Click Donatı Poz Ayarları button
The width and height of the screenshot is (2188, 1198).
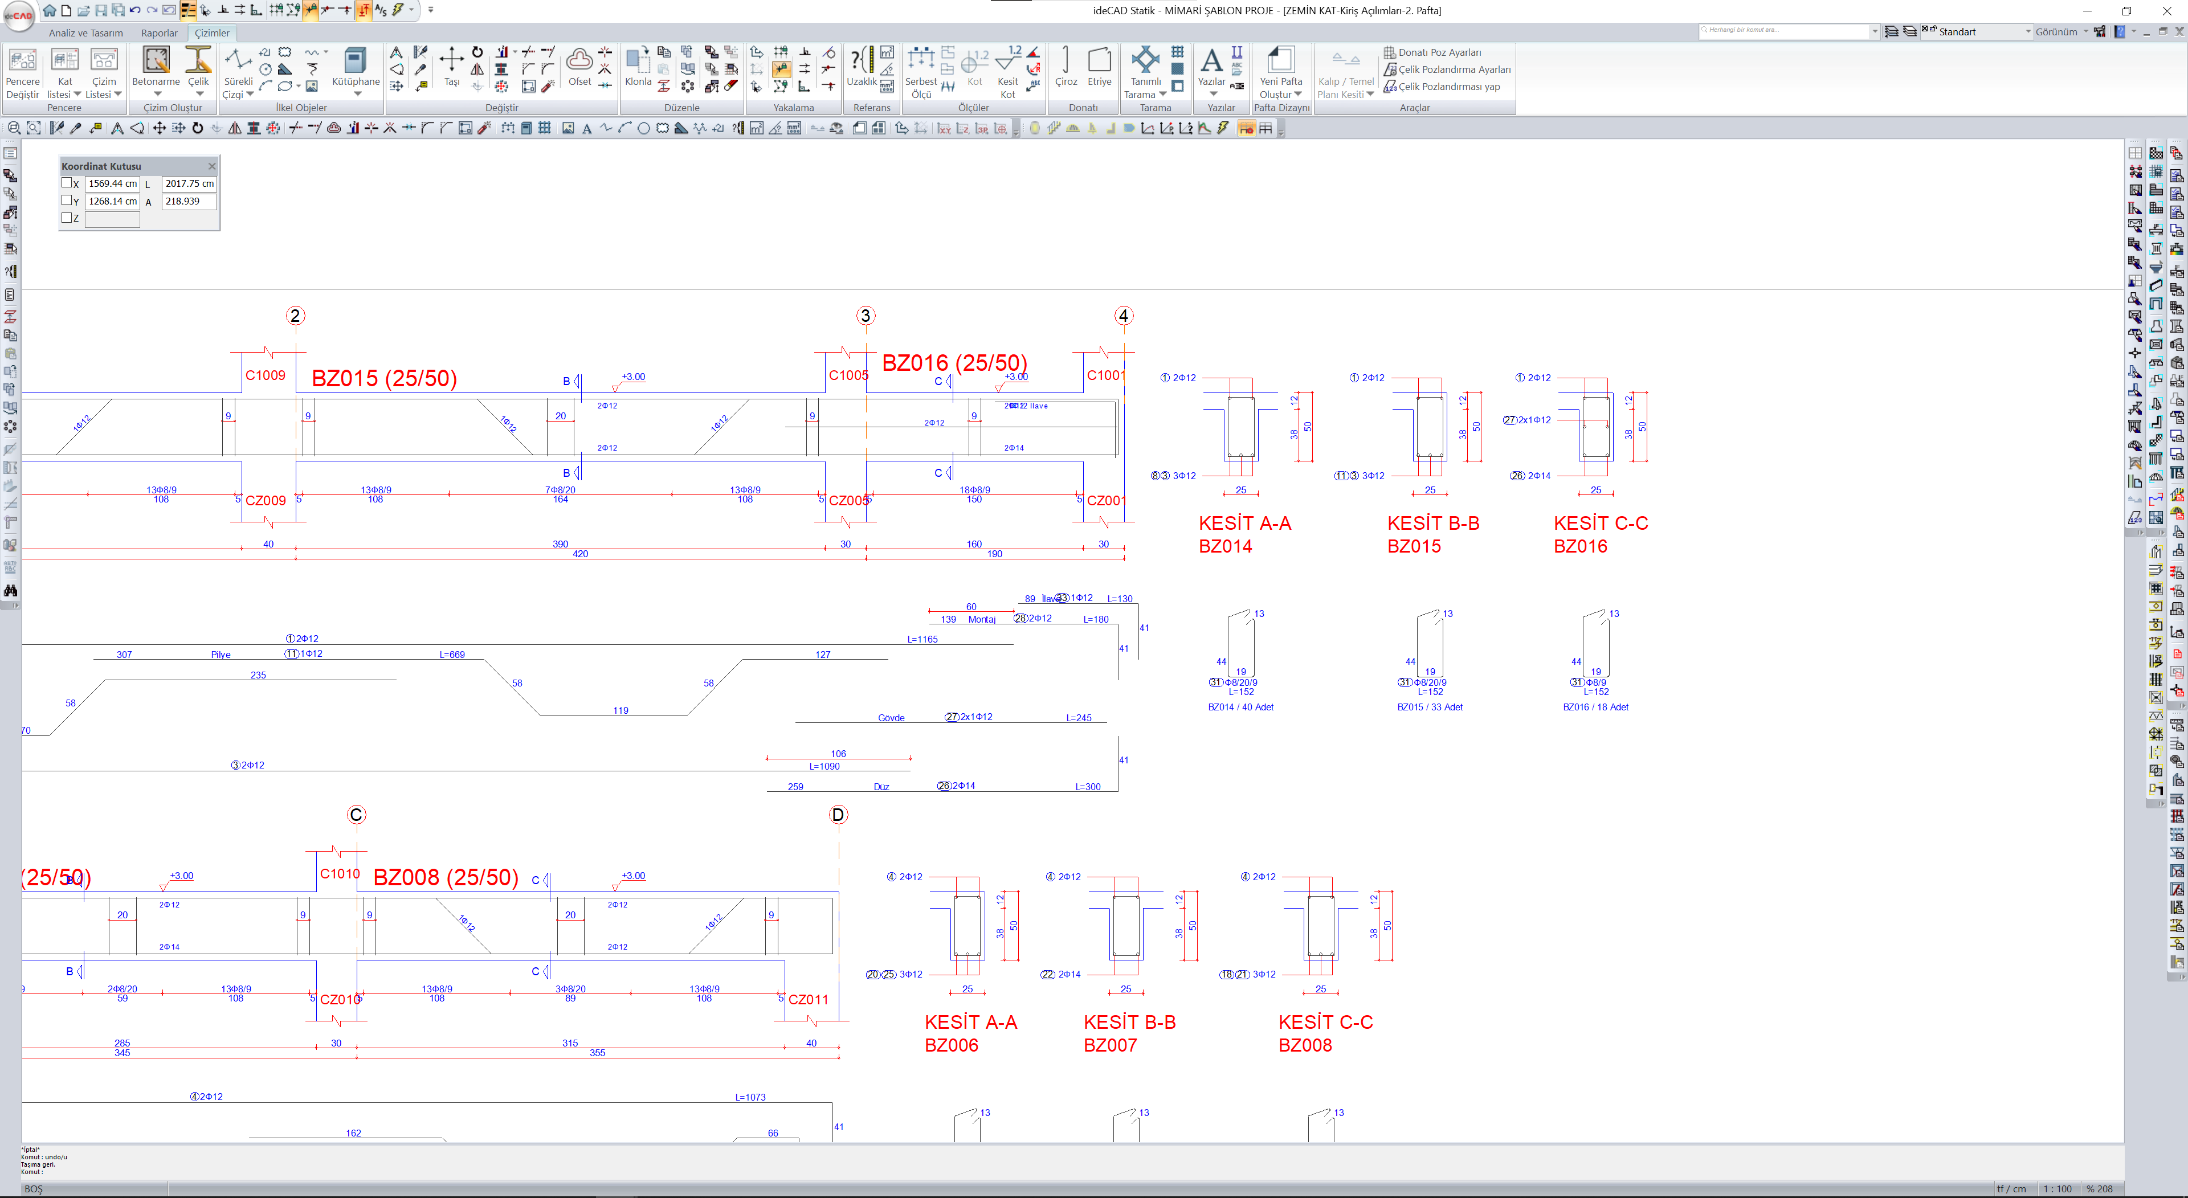click(x=1439, y=52)
